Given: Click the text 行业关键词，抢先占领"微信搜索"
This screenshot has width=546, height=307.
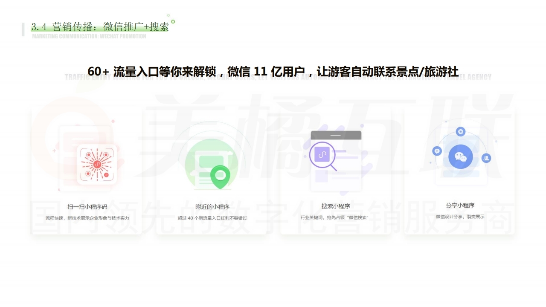Looking at the screenshot, I should click(334, 217).
